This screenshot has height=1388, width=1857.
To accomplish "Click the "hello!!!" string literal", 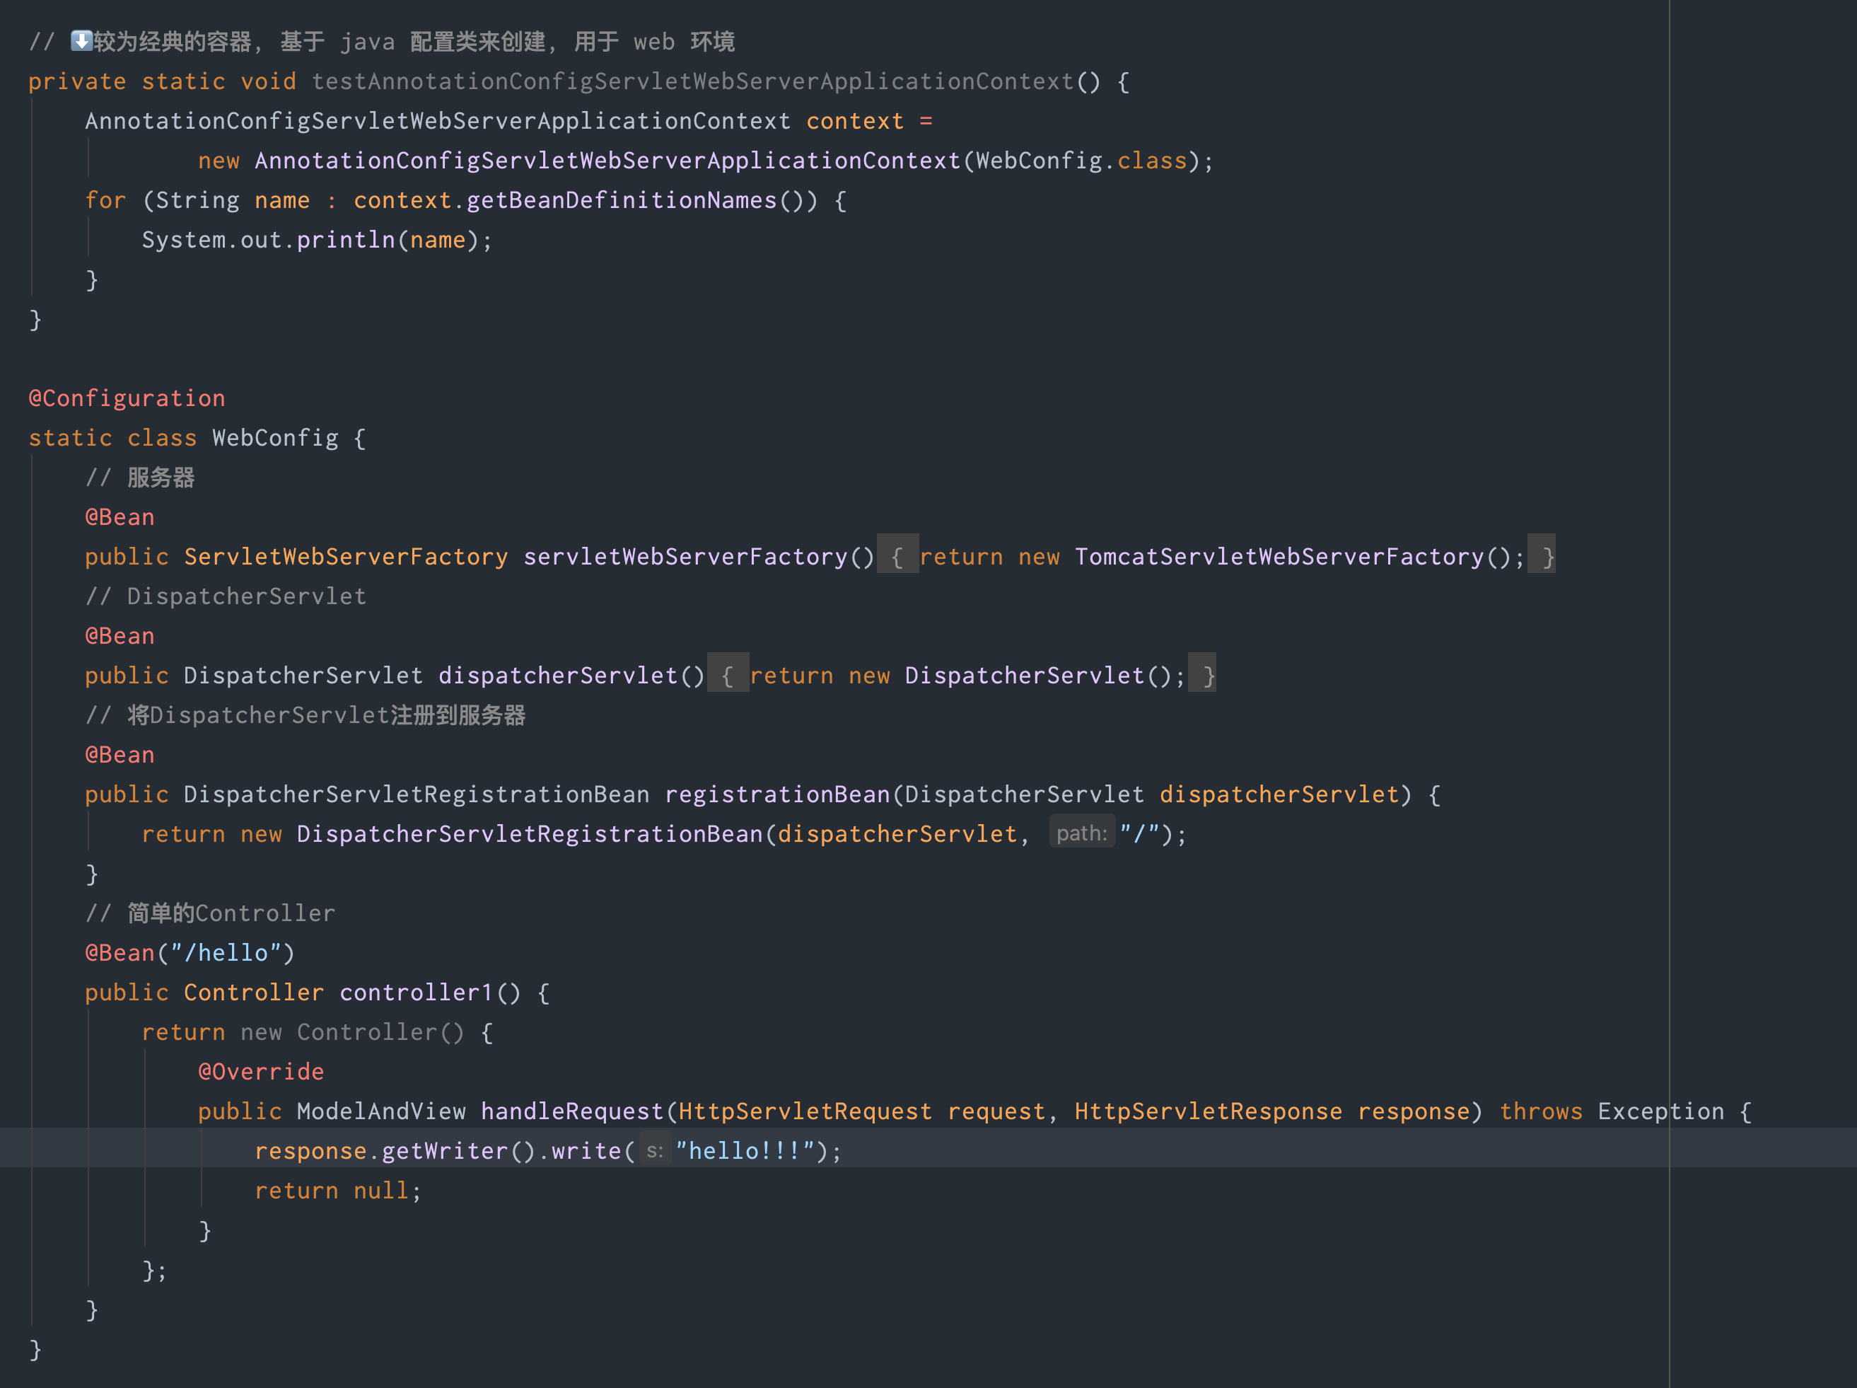I will (745, 1151).
